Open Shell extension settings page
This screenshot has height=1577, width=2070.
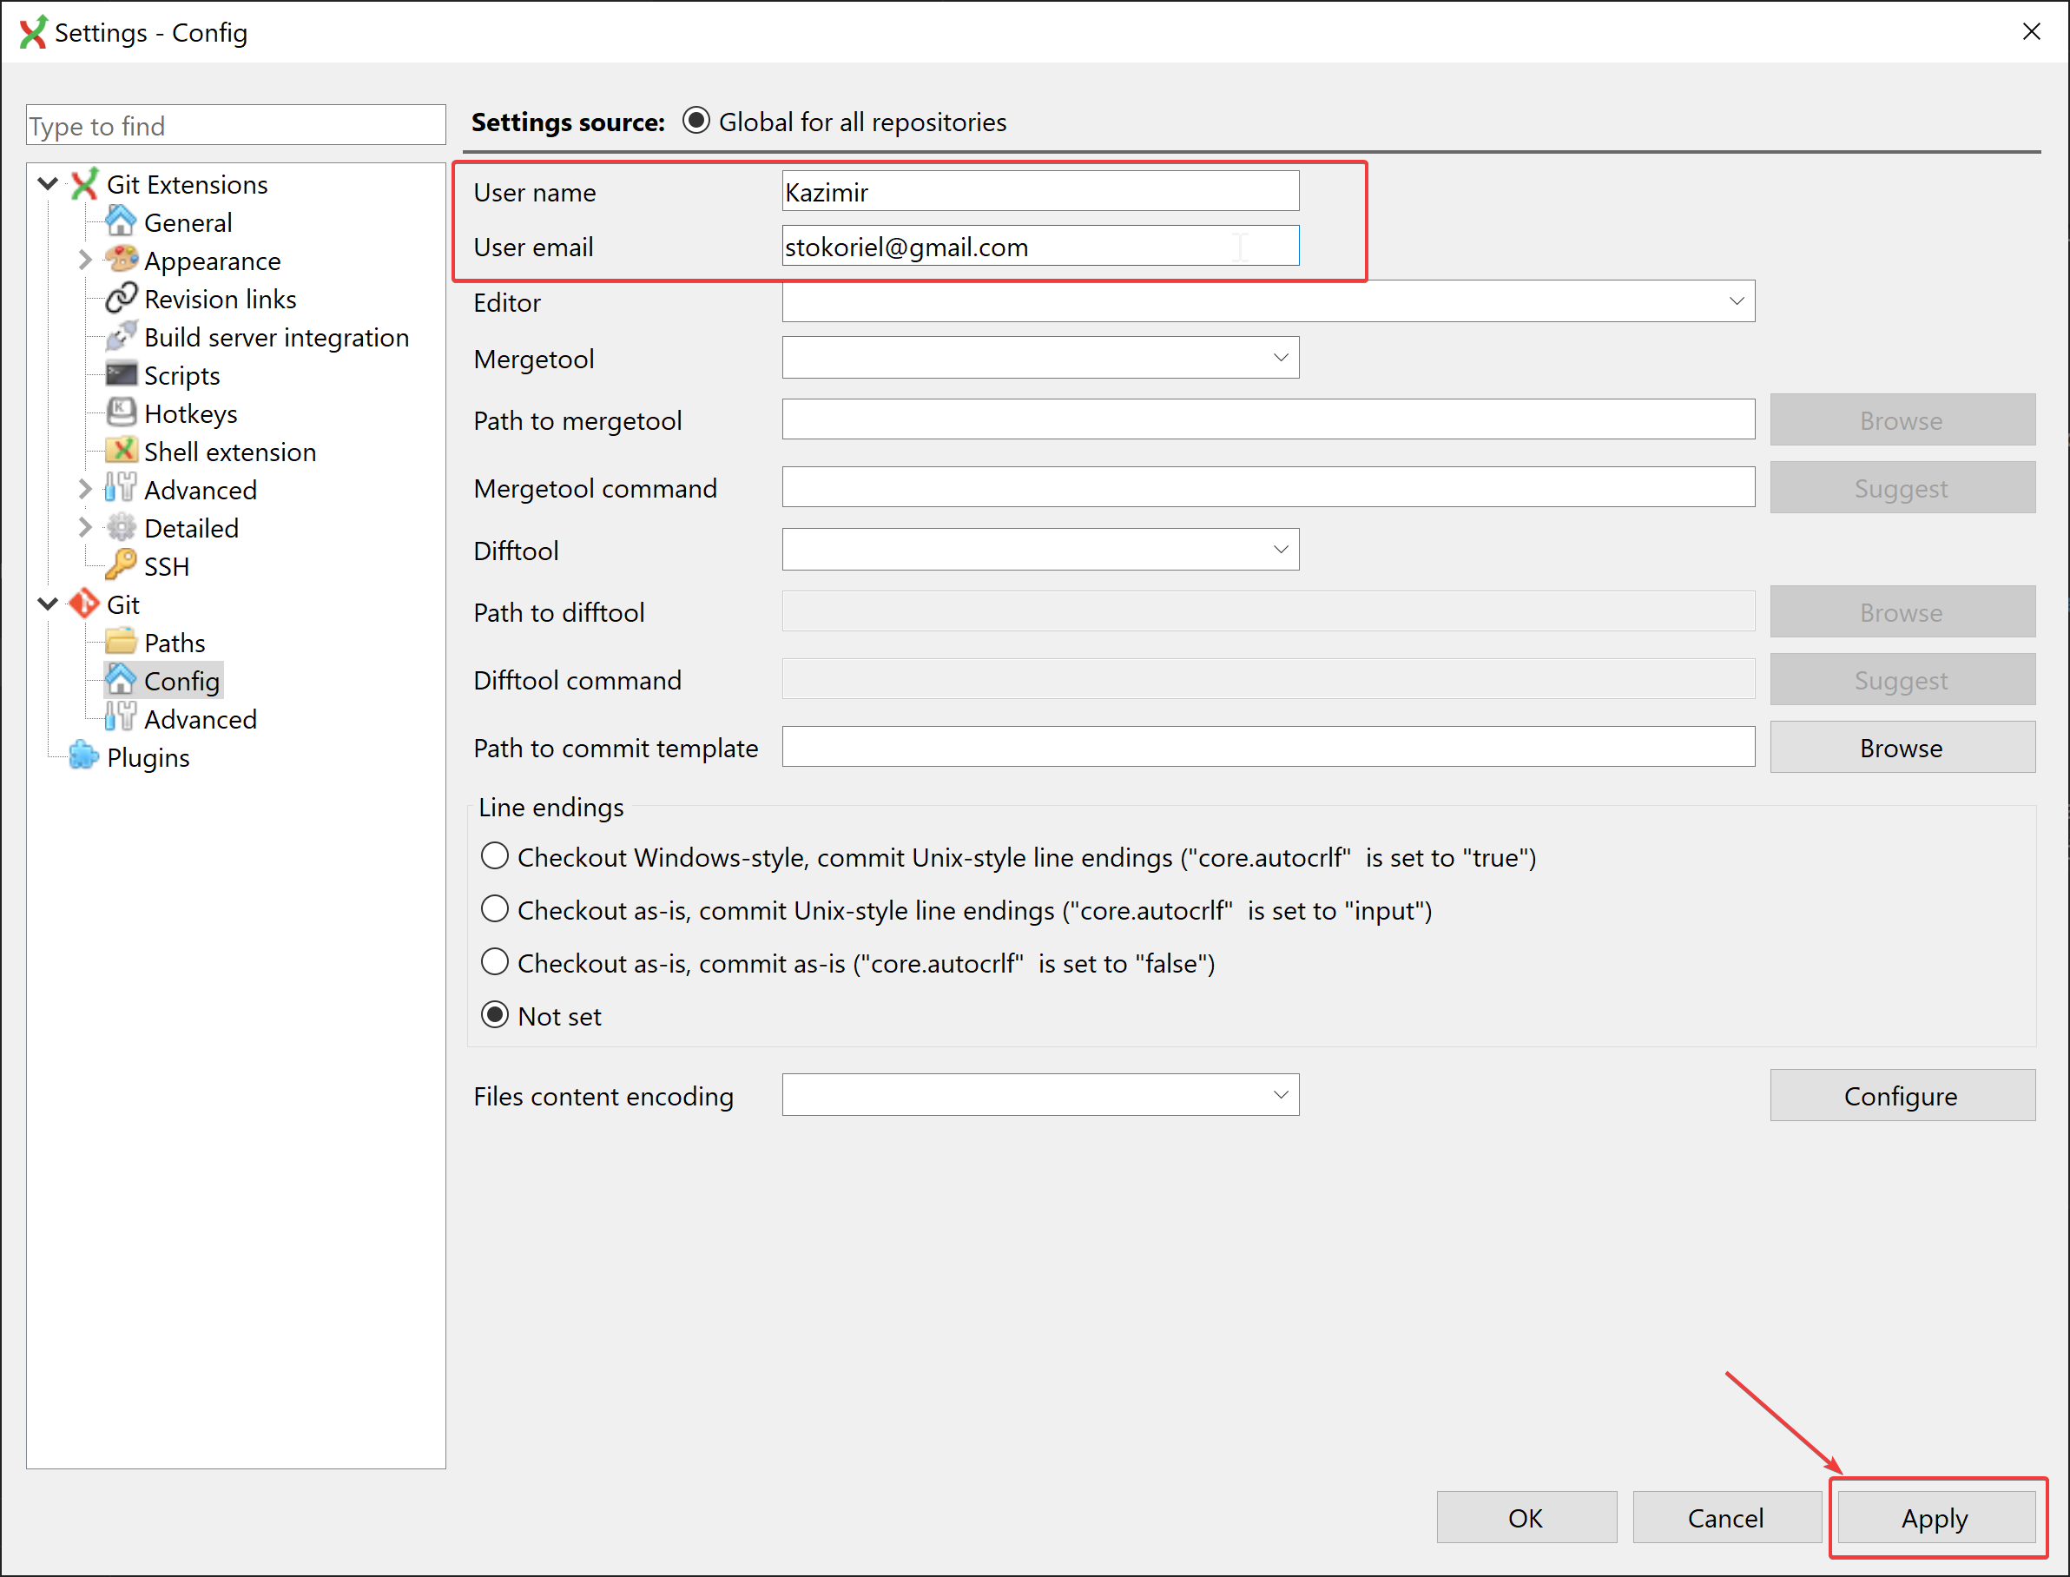tap(229, 452)
